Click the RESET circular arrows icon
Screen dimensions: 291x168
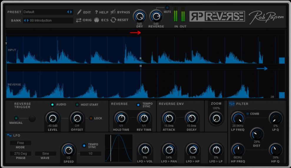click(113, 20)
